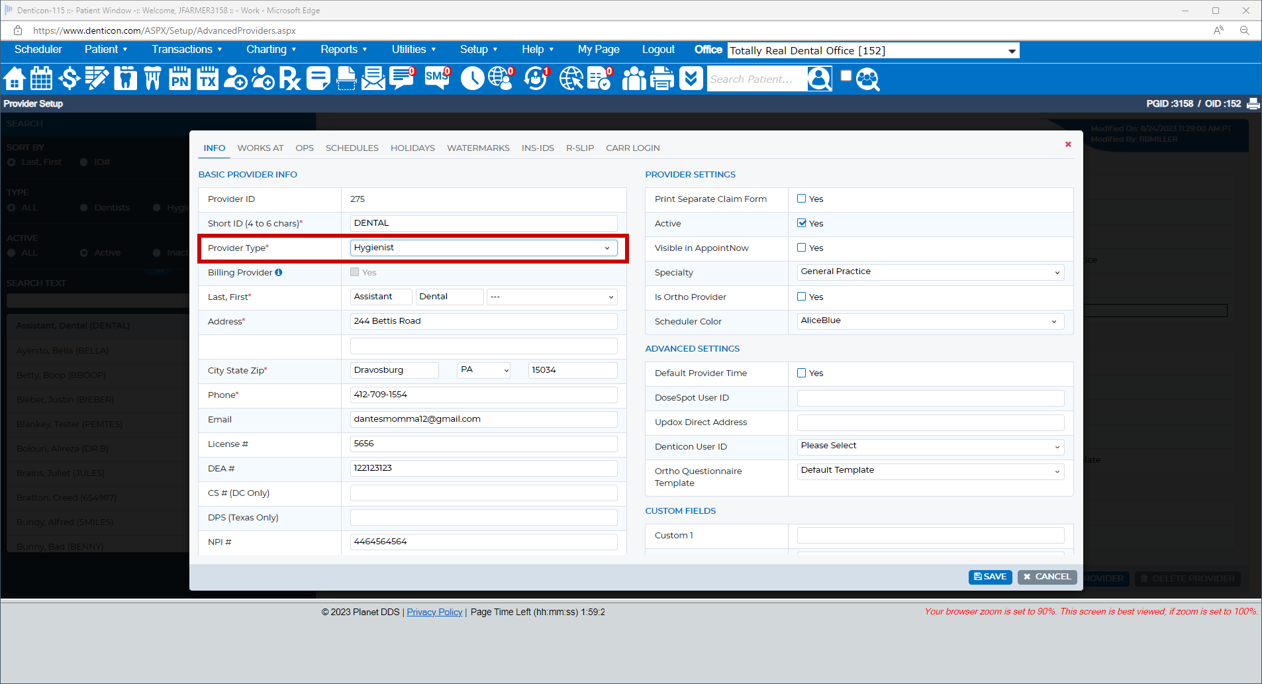Click the print icon beside OID :152

1253,103
